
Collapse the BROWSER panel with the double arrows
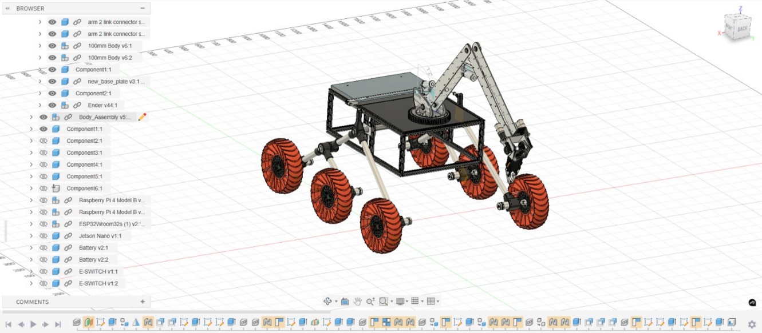click(6, 8)
